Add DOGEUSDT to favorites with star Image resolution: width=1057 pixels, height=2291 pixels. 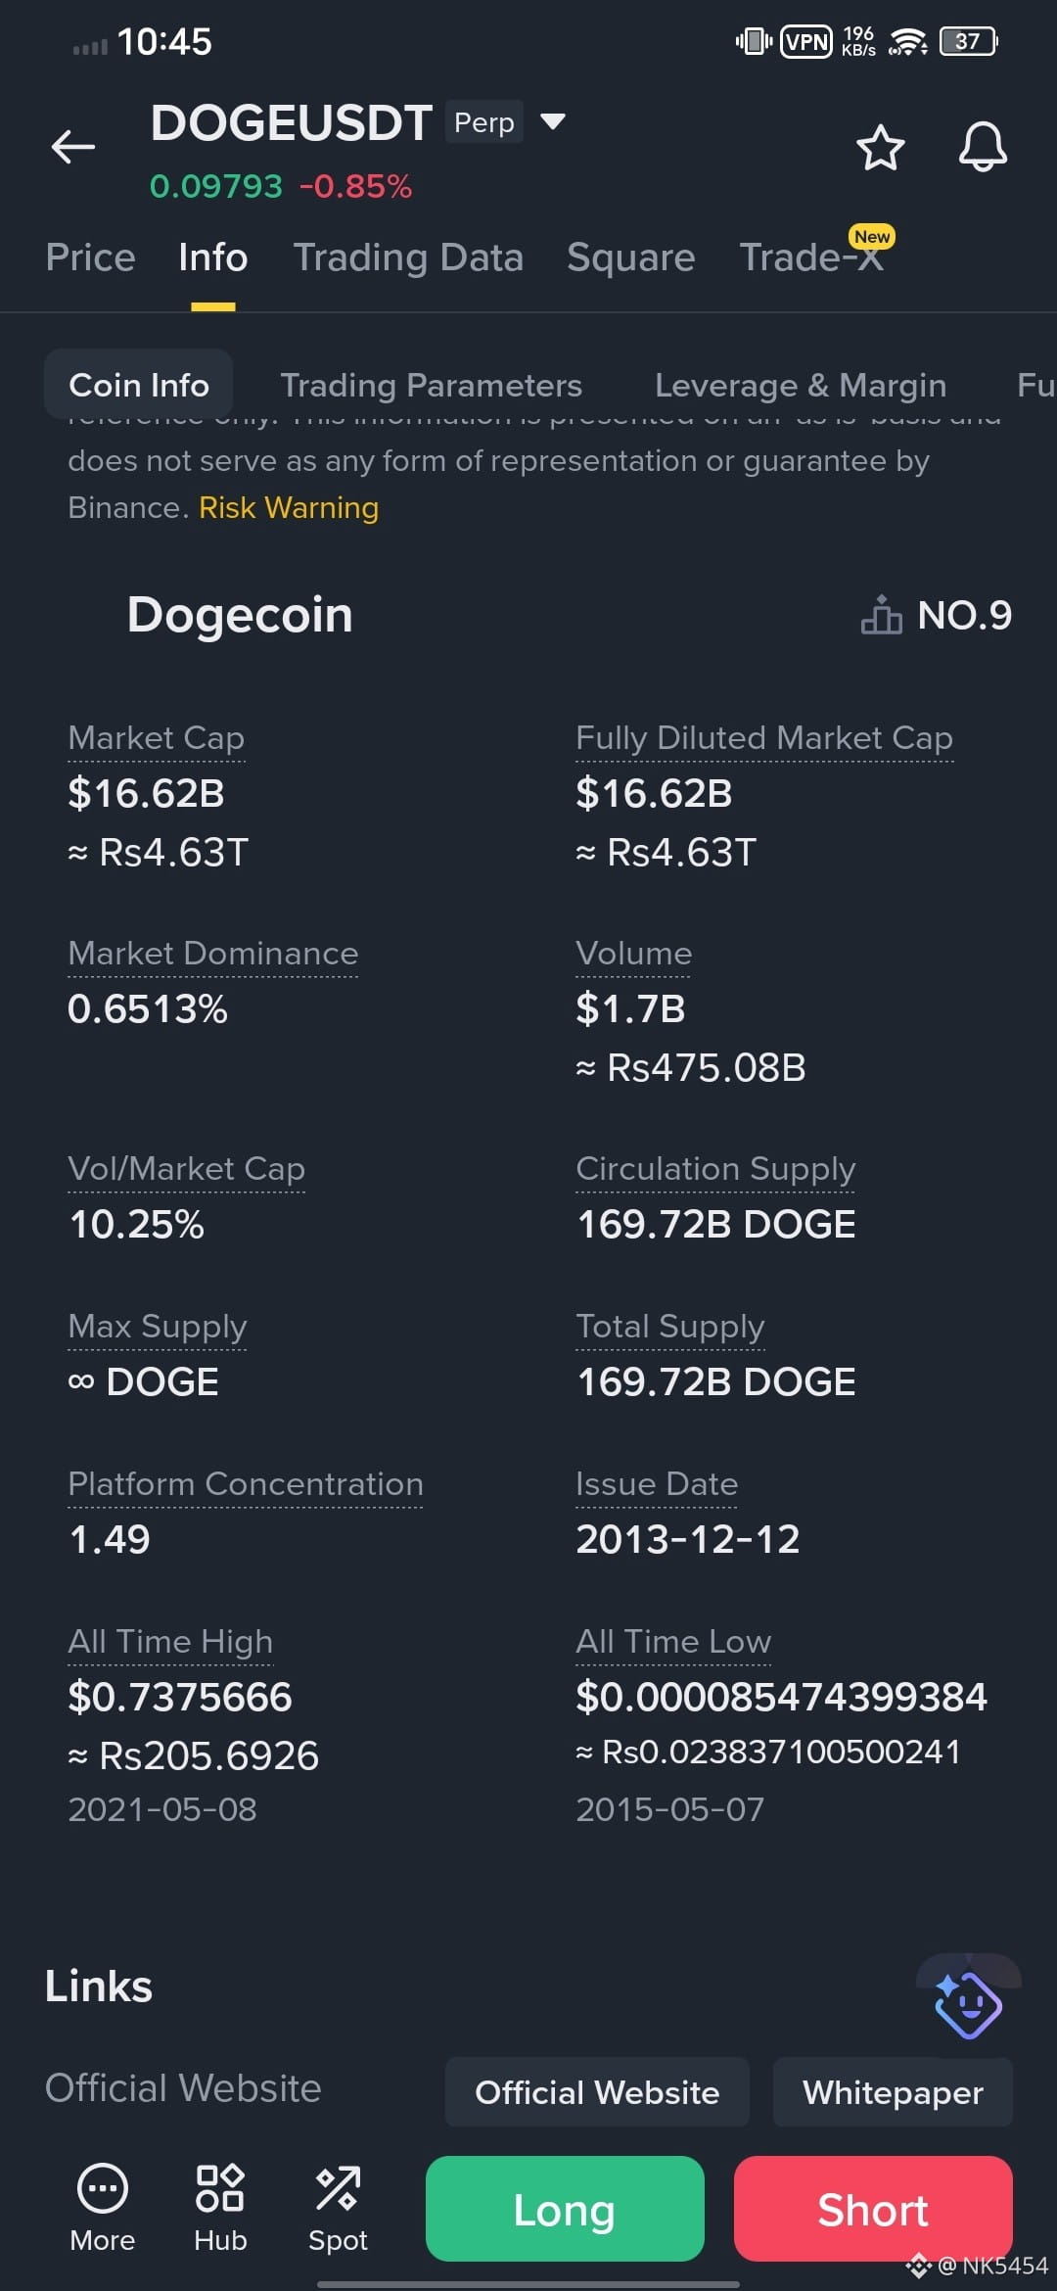(880, 148)
